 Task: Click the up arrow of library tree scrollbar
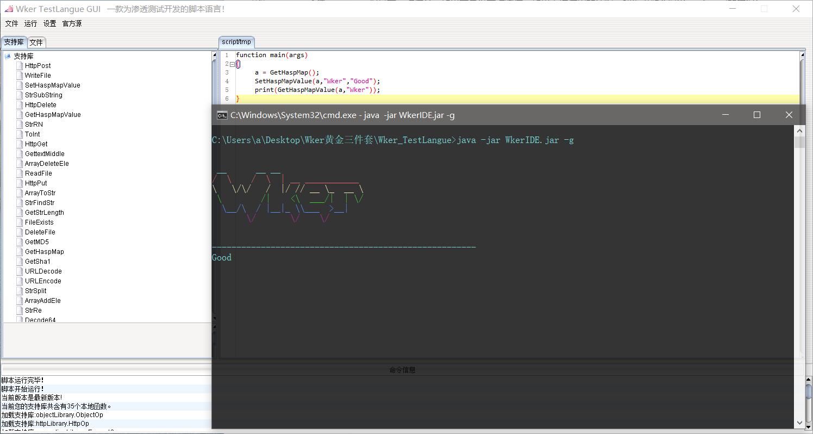tap(214, 55)
